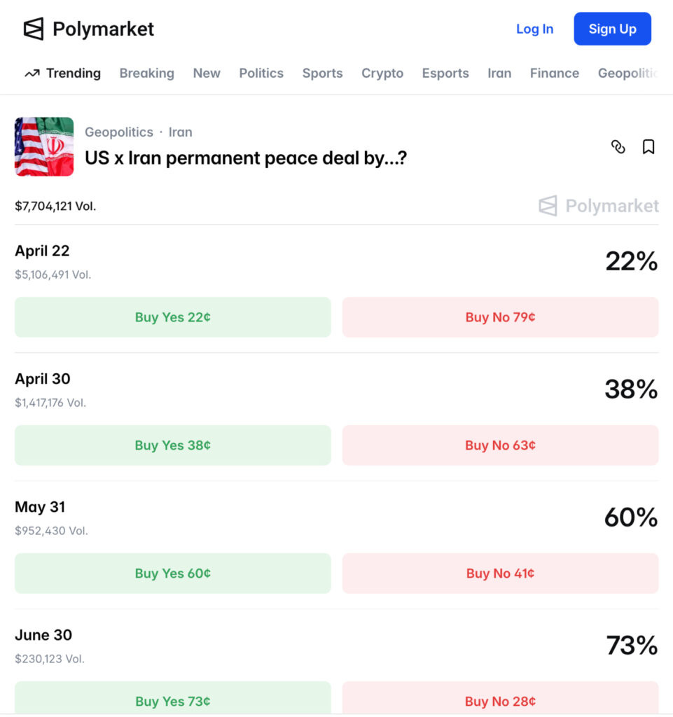Click the Log In link
The width and height of the screenshot is (673, 717).
pos(534,29)
